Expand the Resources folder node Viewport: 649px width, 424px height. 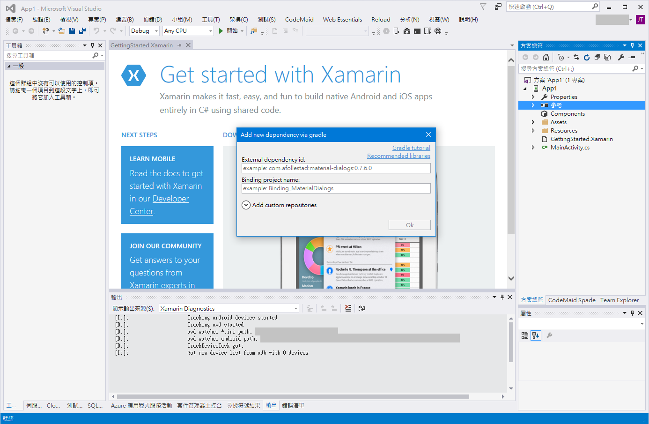pos(533,131)
